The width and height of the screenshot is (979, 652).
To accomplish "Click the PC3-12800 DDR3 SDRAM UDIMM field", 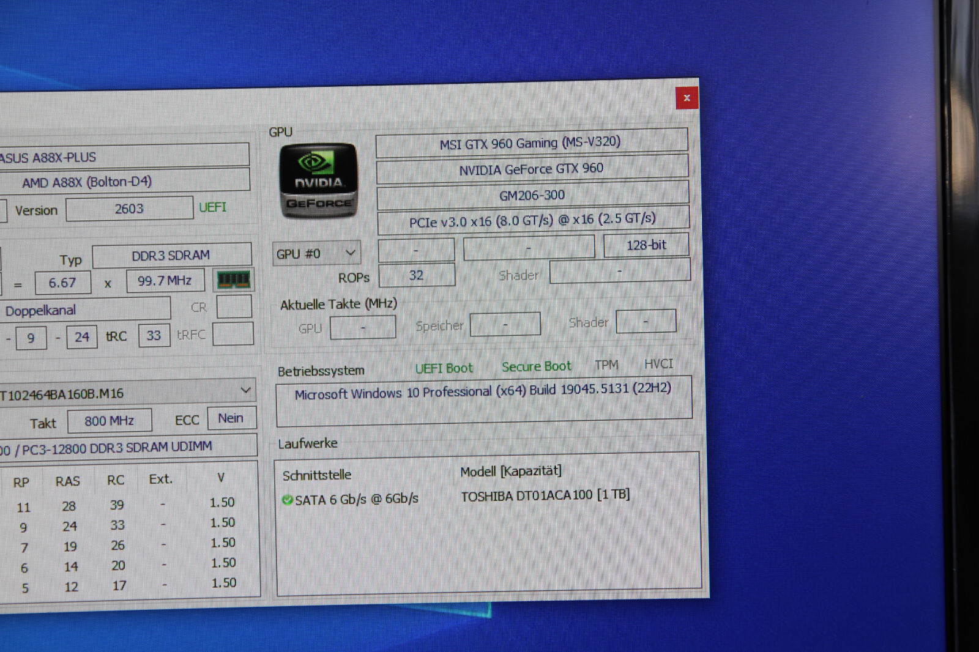I will pos(127,447).
